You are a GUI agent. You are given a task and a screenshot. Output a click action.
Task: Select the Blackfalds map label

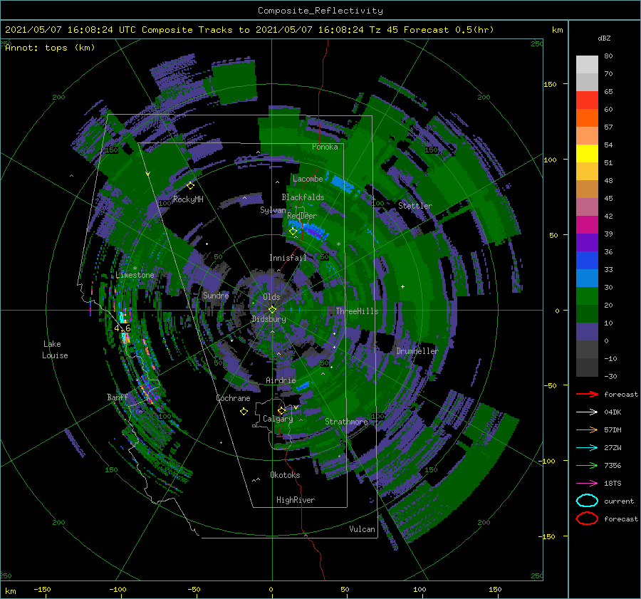tap(303, 197)
